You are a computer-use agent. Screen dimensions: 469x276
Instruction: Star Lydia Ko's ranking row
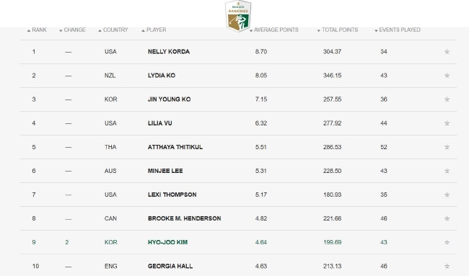447,75
